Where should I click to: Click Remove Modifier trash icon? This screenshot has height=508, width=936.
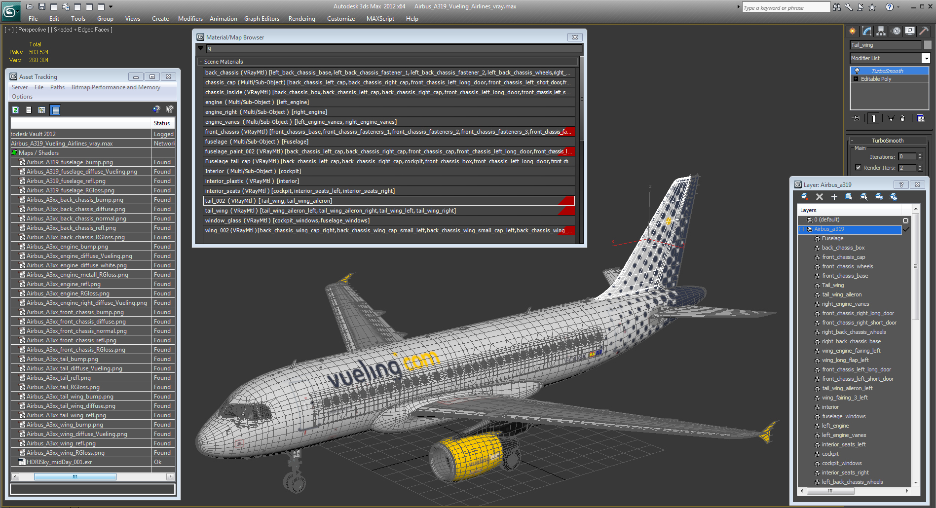(x=903, y=118)
